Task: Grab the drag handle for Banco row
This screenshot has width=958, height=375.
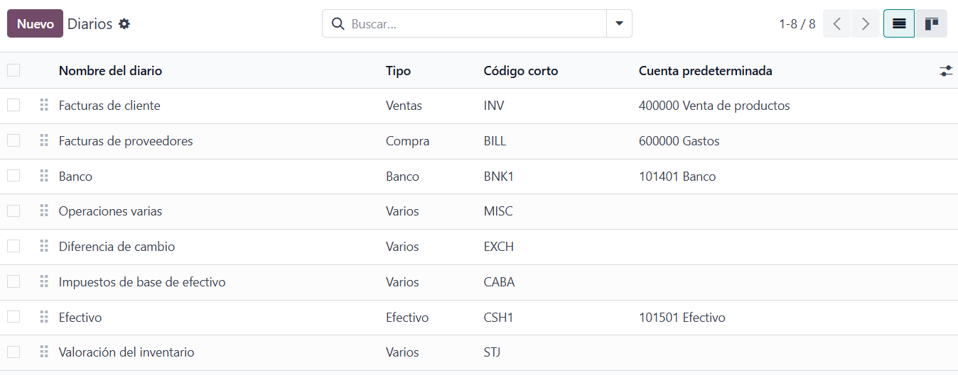Action: 44,176
